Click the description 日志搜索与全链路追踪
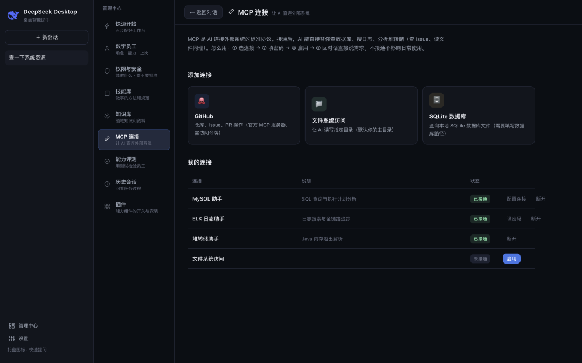This screenshot has height=363, width=582. (x=326, y=219)
